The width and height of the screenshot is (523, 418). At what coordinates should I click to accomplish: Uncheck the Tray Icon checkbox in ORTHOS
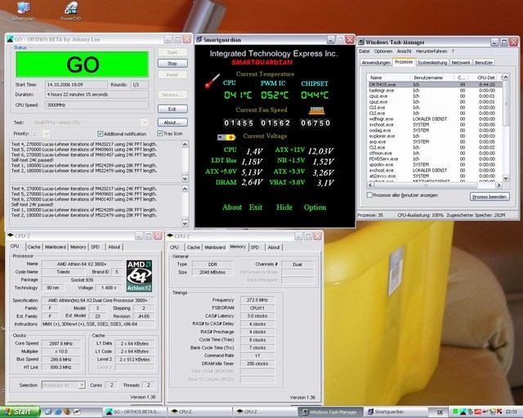(x=160, y=133)
